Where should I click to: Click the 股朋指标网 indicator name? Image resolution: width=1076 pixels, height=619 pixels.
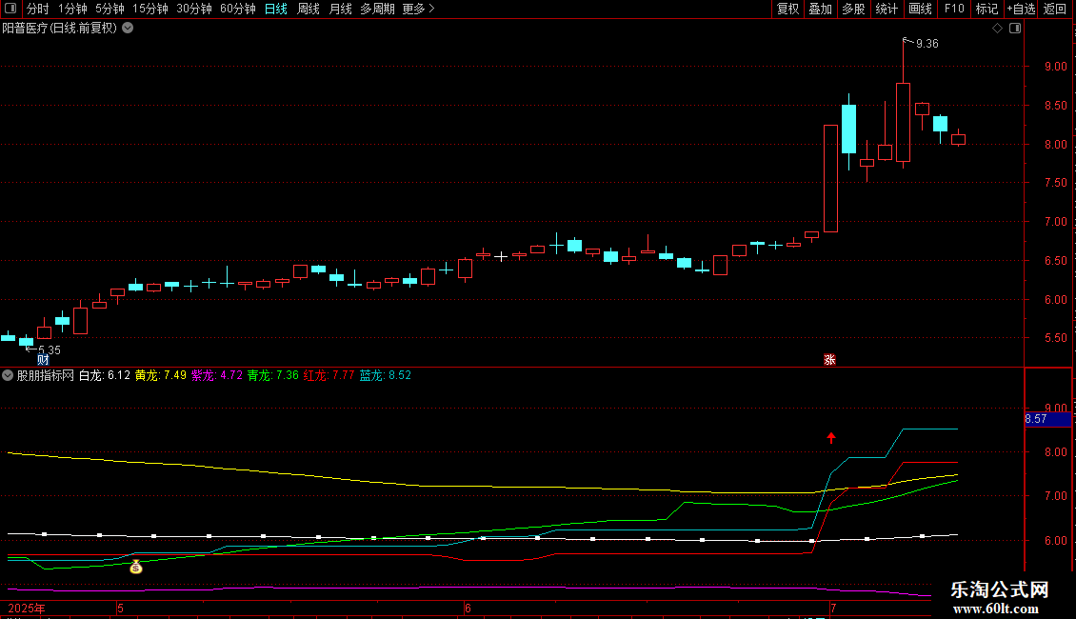coord(46,375)
